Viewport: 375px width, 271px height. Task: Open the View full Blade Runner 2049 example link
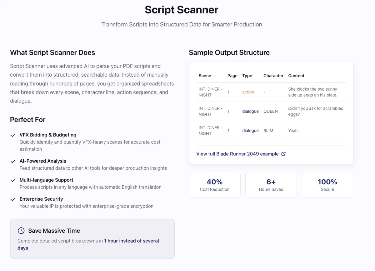pyautogui.click(x=237, y=154)
